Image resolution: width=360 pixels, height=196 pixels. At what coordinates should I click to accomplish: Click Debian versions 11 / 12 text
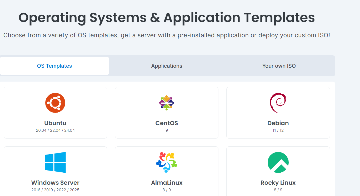[278, 130]
